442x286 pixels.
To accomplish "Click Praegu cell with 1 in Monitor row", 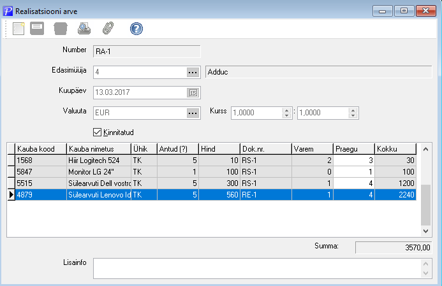I will tap(354, 172).
